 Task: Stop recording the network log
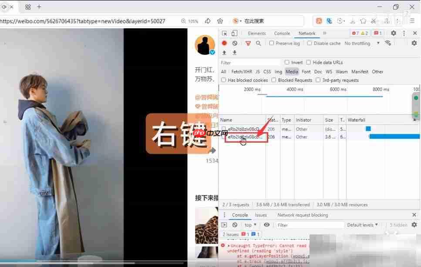(225, 43)
